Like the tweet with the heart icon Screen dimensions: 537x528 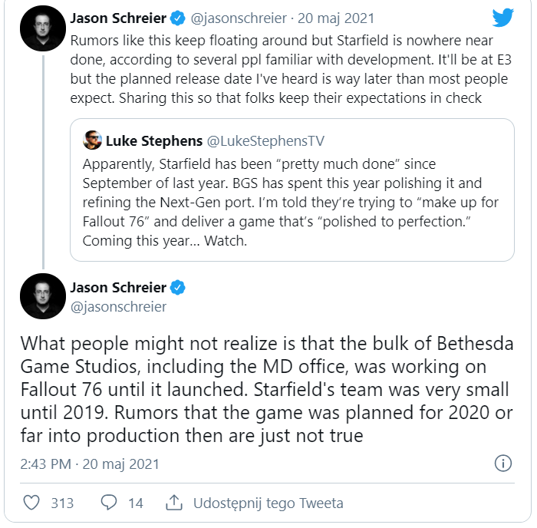point(31,503)
